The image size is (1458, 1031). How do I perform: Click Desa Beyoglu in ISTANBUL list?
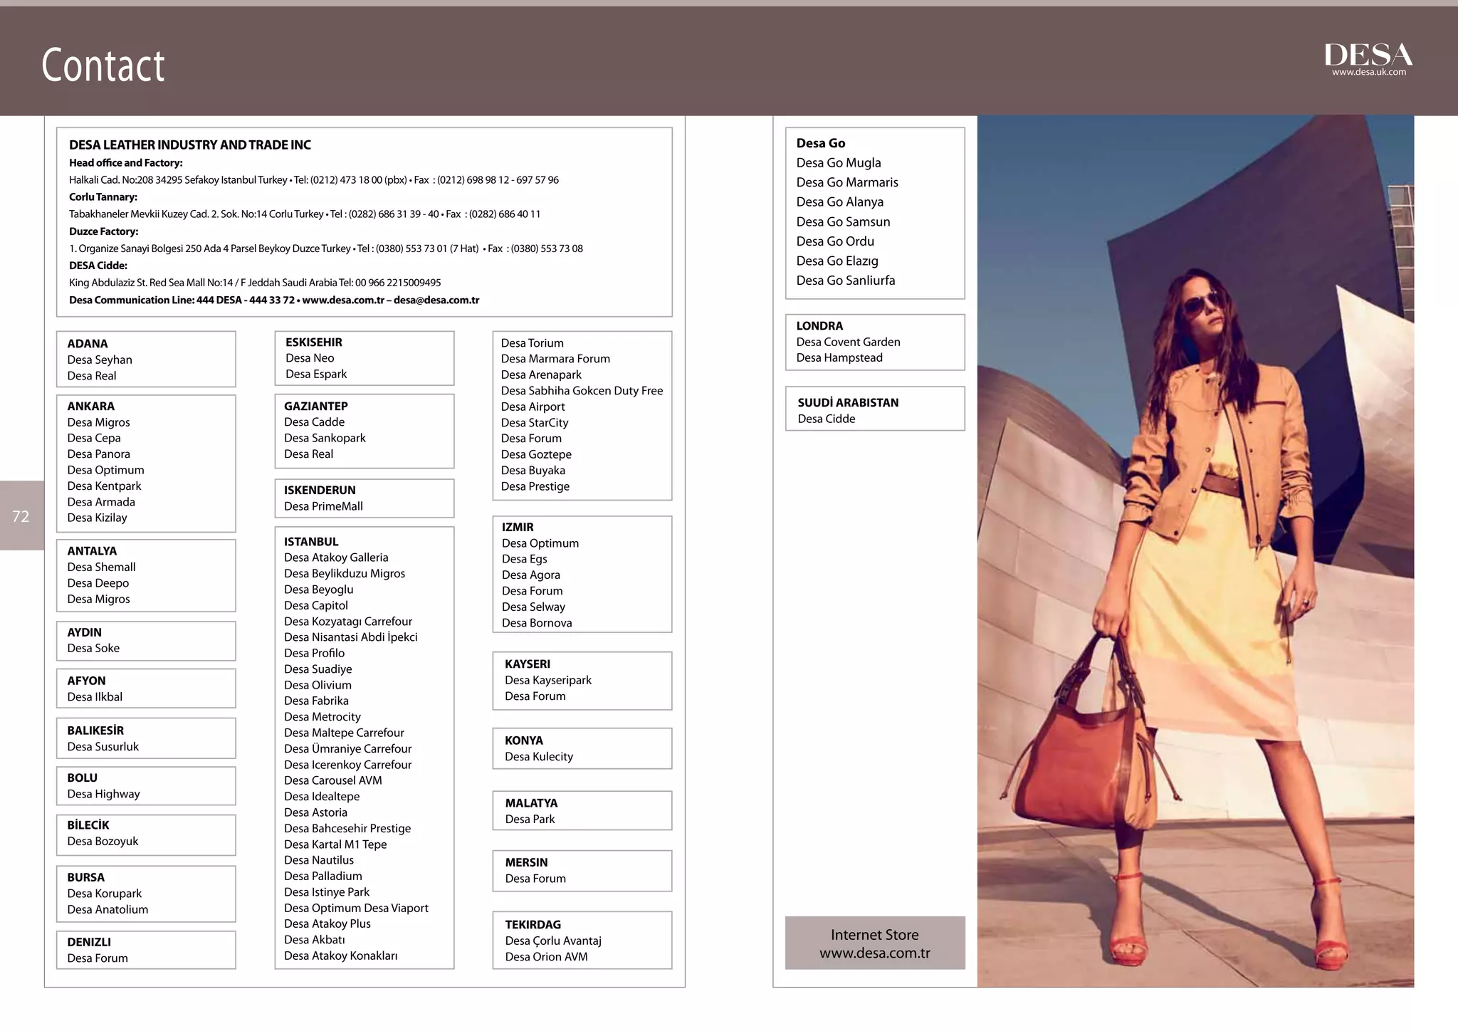click(319, 590)
